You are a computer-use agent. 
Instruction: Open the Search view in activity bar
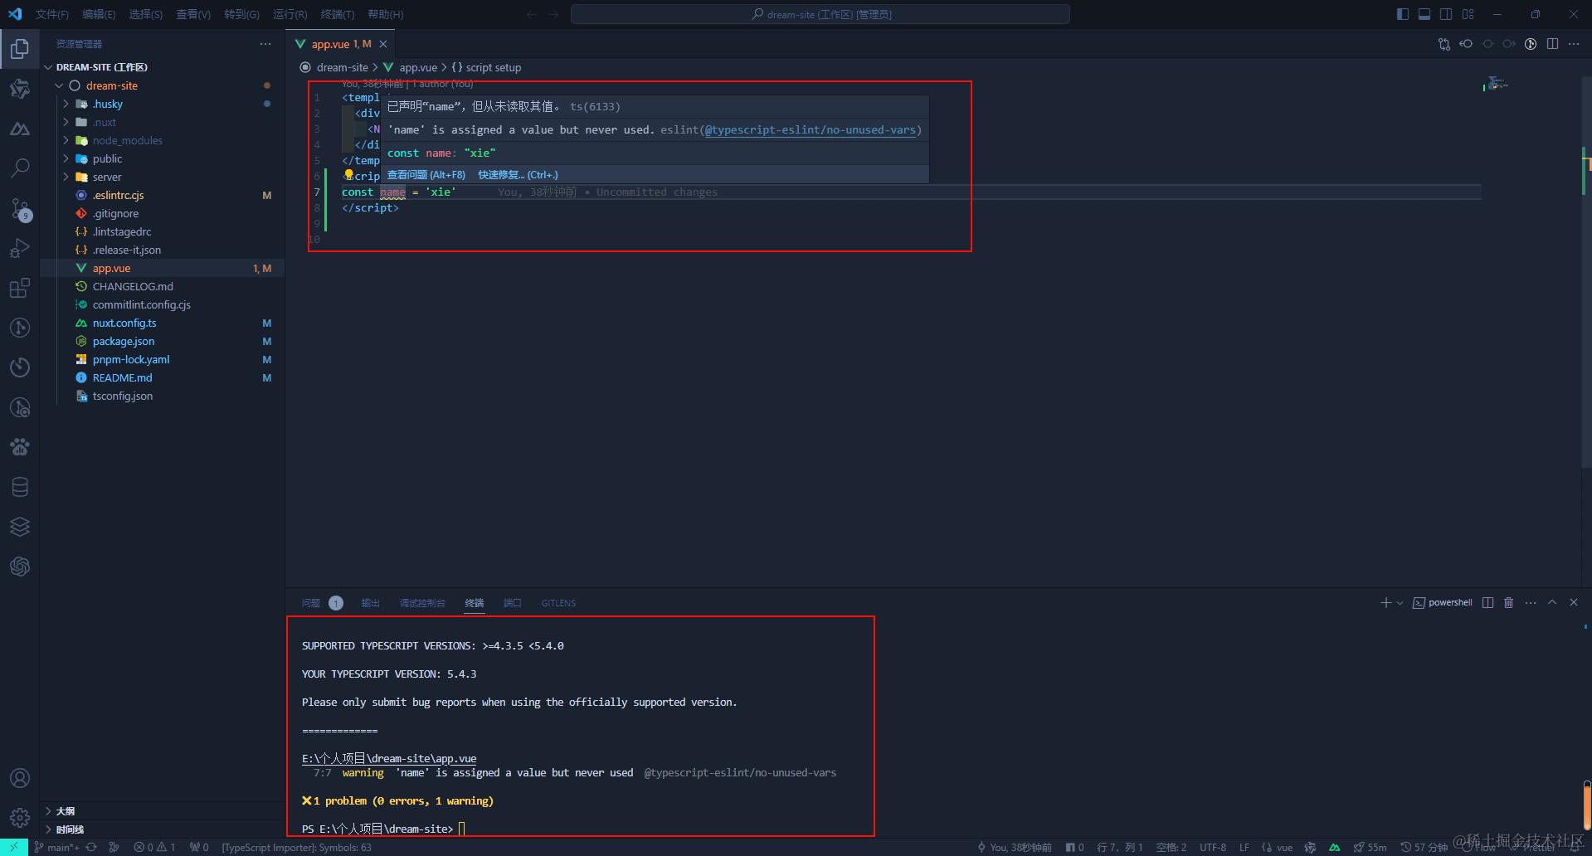(x=20, y=168)
